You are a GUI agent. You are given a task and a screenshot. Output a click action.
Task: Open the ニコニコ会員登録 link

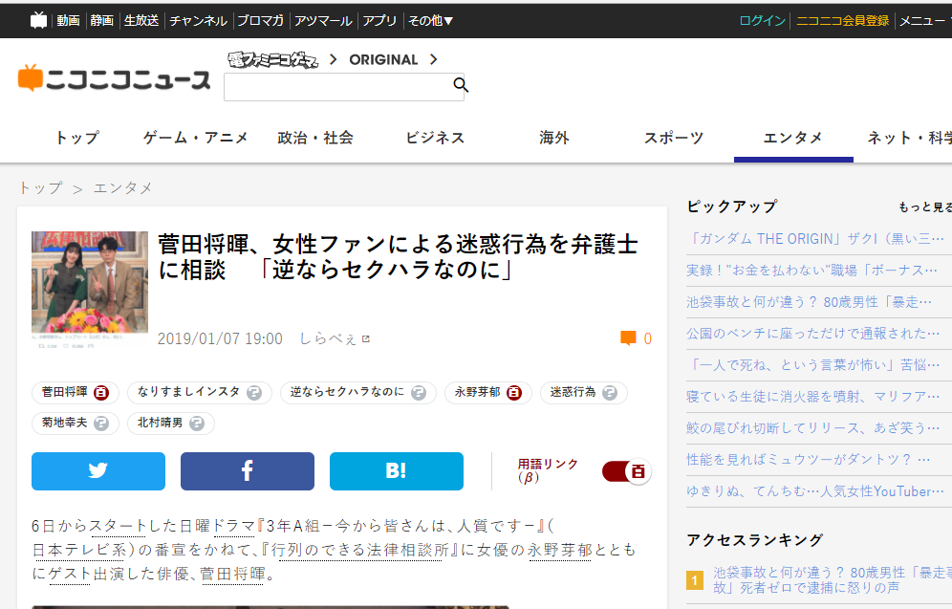[842, 20]
